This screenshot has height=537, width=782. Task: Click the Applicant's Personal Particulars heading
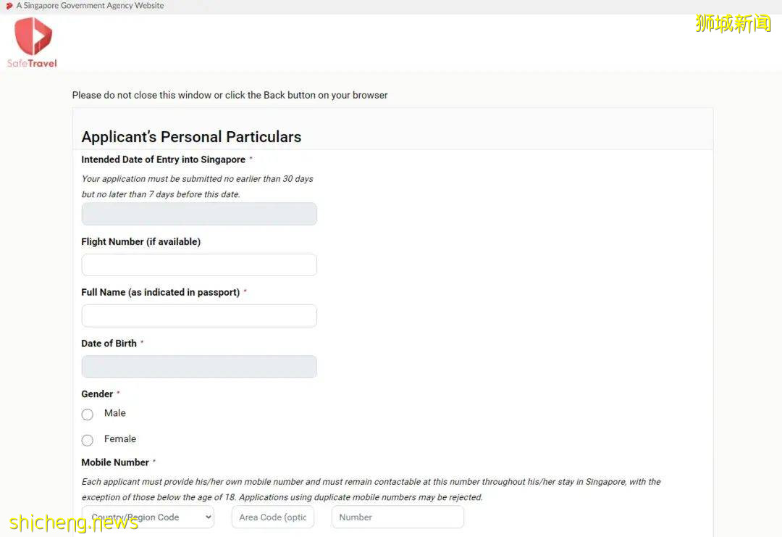pyautogui.click(x=191, y=137)
